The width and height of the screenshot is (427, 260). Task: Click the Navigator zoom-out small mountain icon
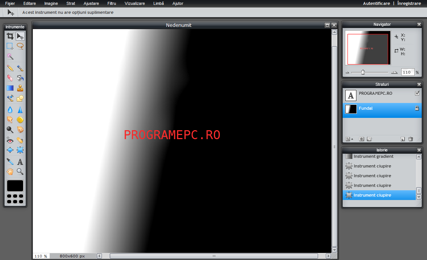(347, 73)
